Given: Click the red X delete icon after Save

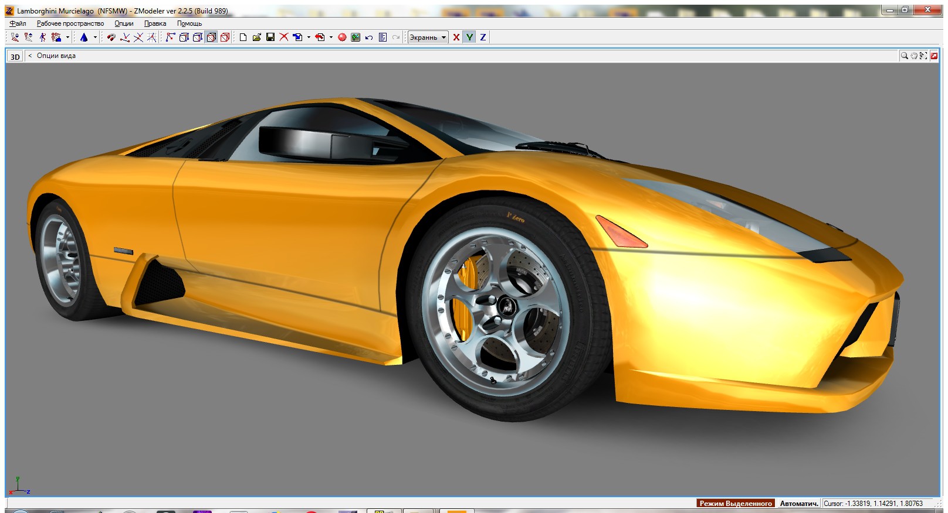Looking at the screenshot, I should click(x=284, y=37).
